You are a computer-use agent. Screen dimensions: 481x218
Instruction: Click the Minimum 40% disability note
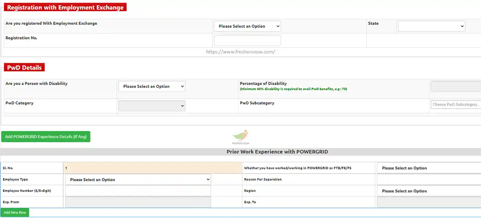pos(293,89)
